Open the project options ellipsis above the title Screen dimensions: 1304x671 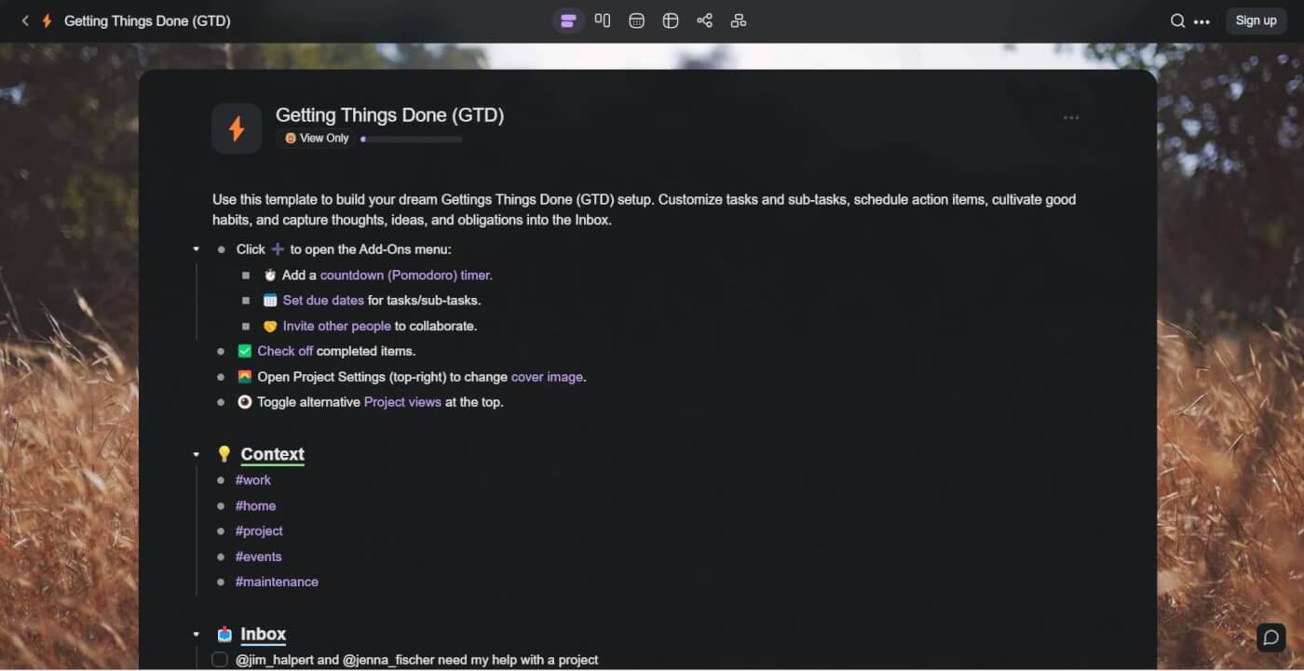pos(1070,117)
